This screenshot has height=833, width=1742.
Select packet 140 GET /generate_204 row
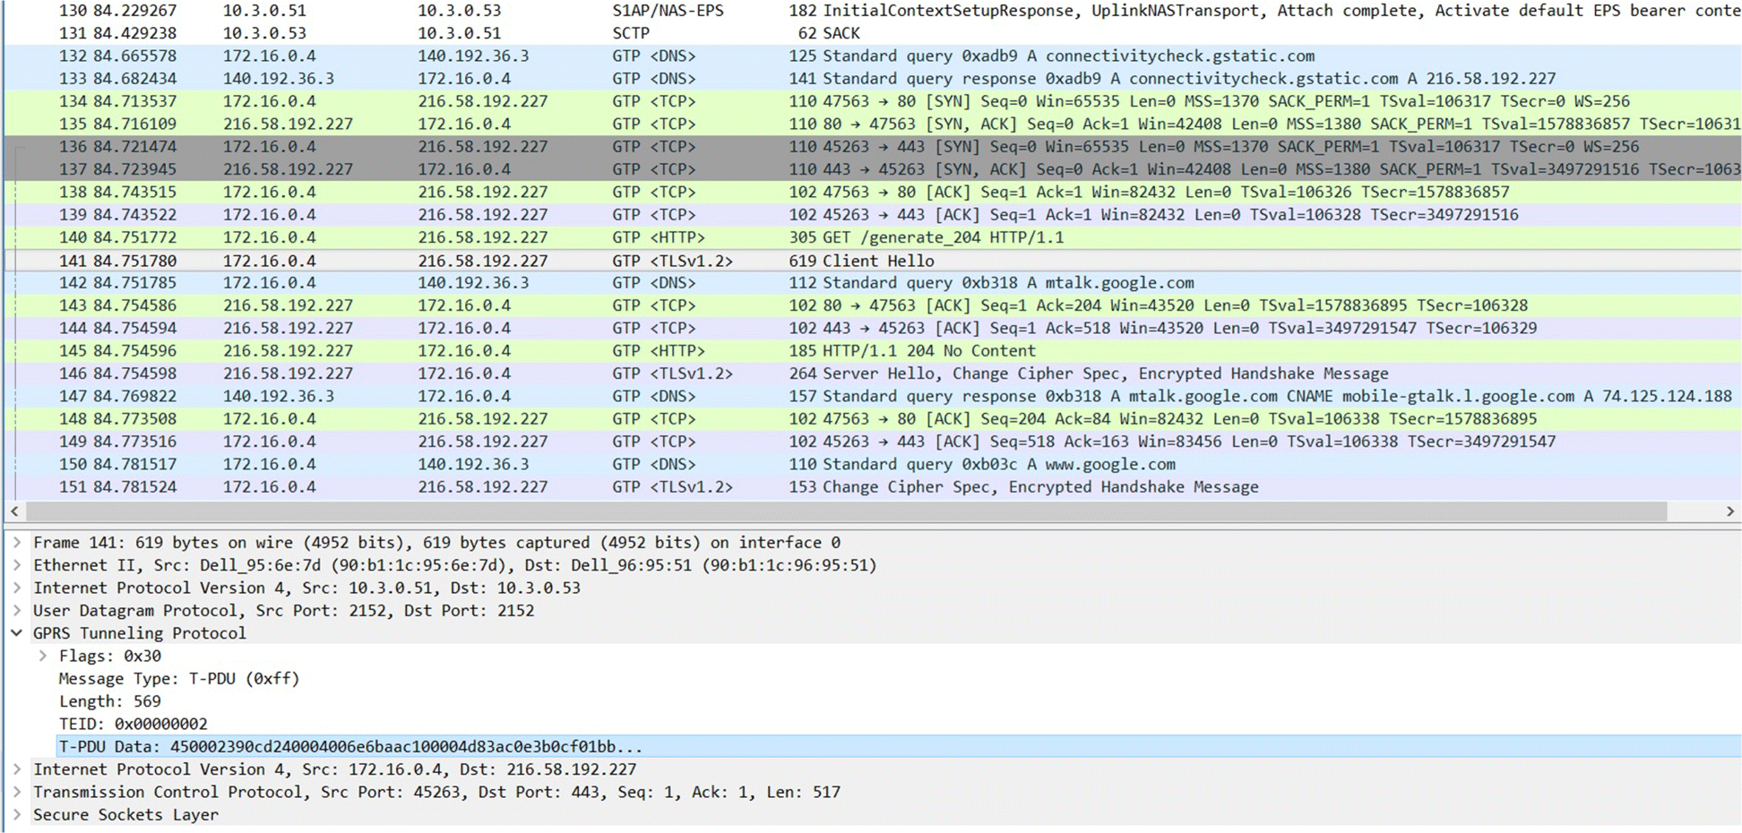[x=874, y=237]
